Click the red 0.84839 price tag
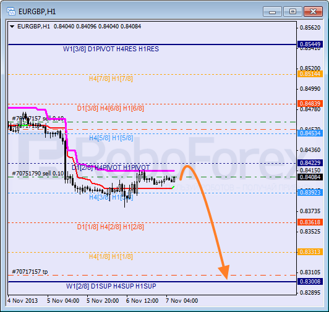 click(310, 104)
